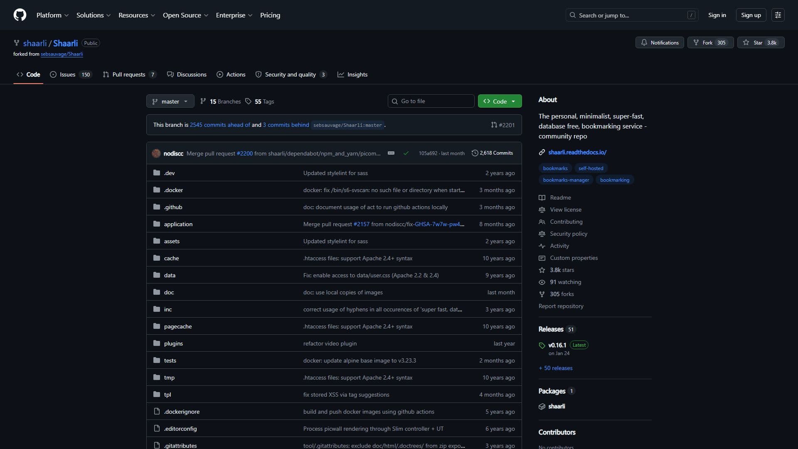The image size is (798, 449).
Task: Click the nodiscc avatar image
Action: click(x=156, y=153)
